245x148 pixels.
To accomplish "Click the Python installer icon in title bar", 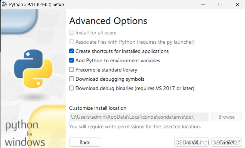I will pos(4,4).
